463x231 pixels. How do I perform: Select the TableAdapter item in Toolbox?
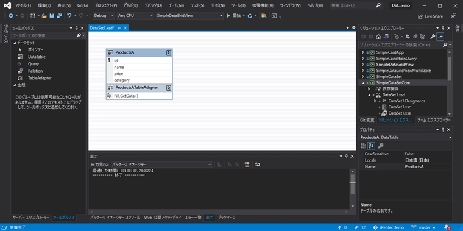click(40, 78)
